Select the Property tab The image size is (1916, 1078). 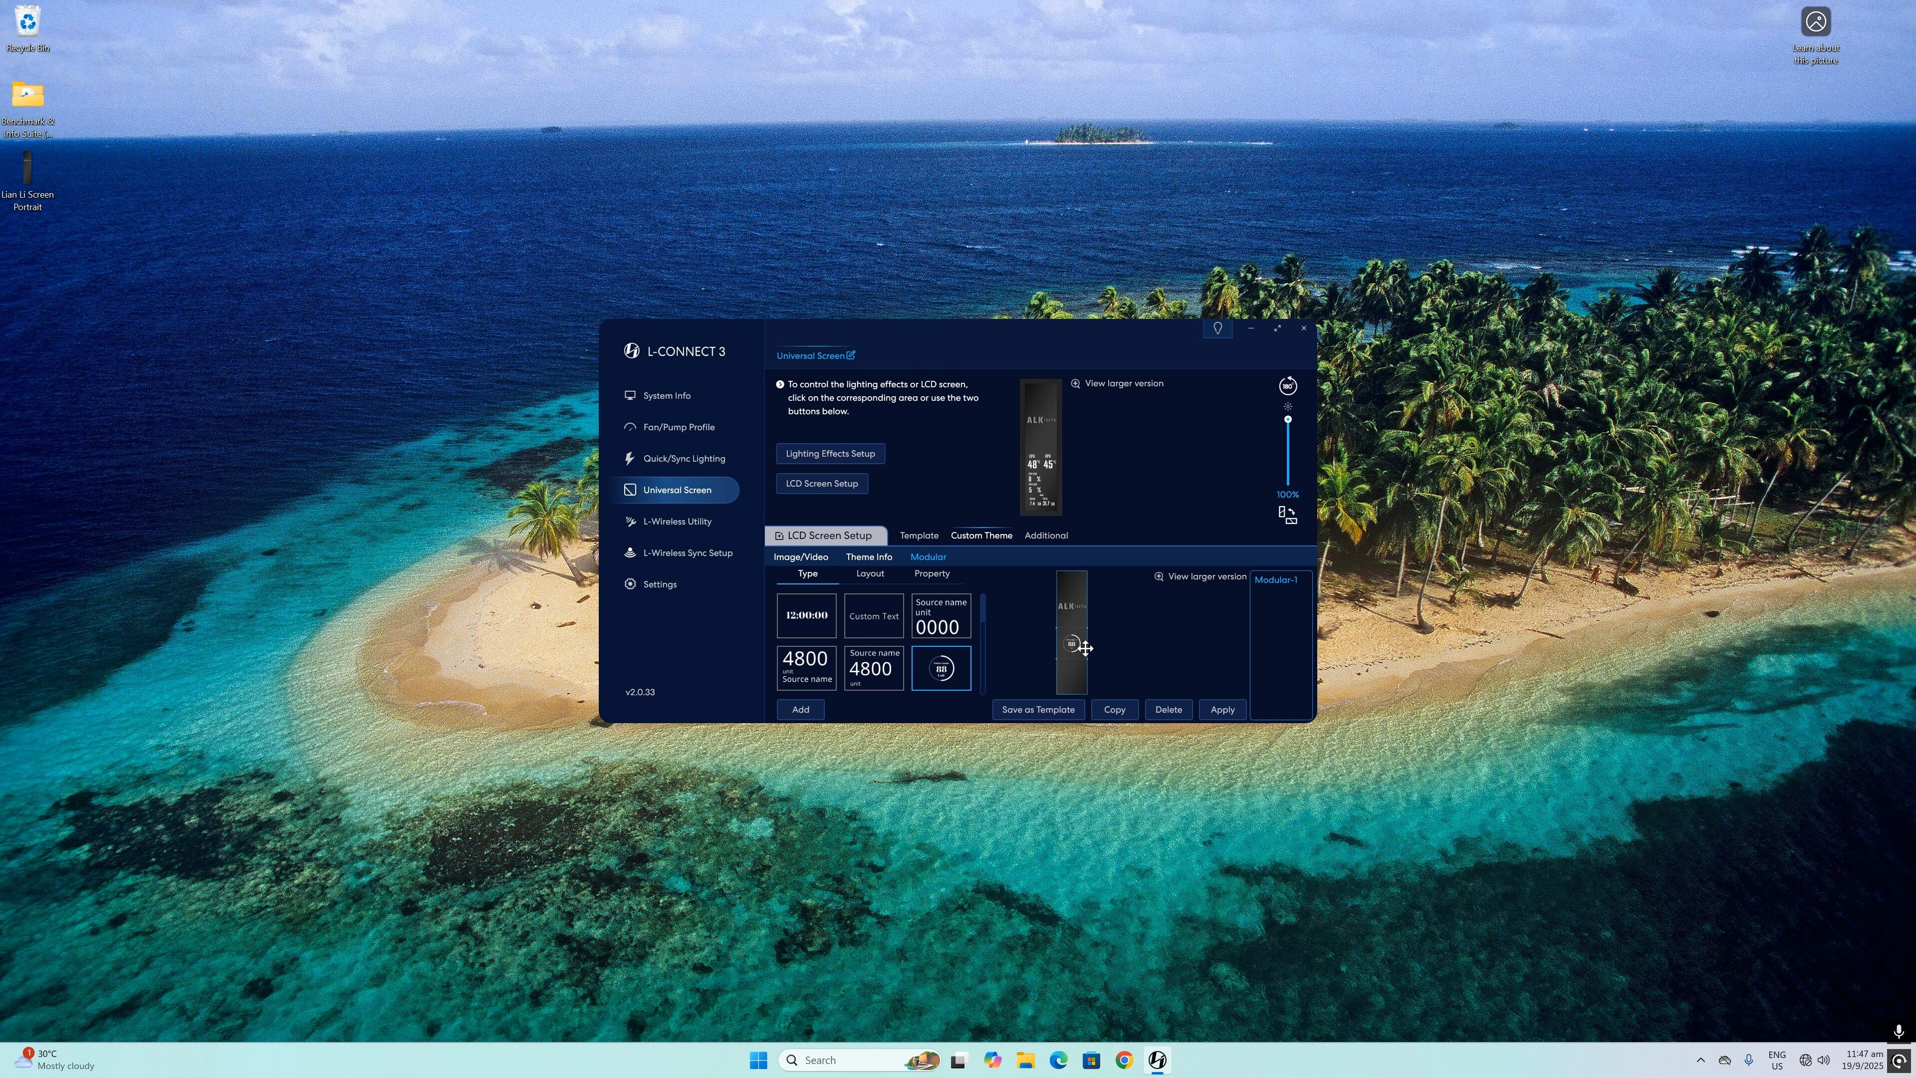932,573
